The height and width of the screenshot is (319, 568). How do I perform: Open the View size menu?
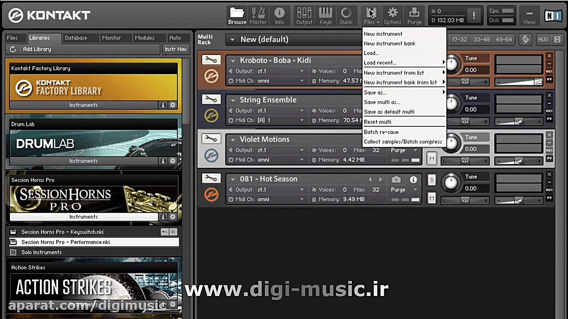529,16
